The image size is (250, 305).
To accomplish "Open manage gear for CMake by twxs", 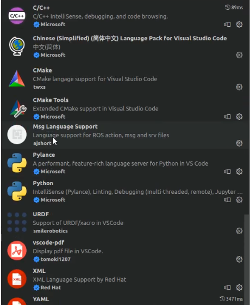I will (x=239, y=87).
